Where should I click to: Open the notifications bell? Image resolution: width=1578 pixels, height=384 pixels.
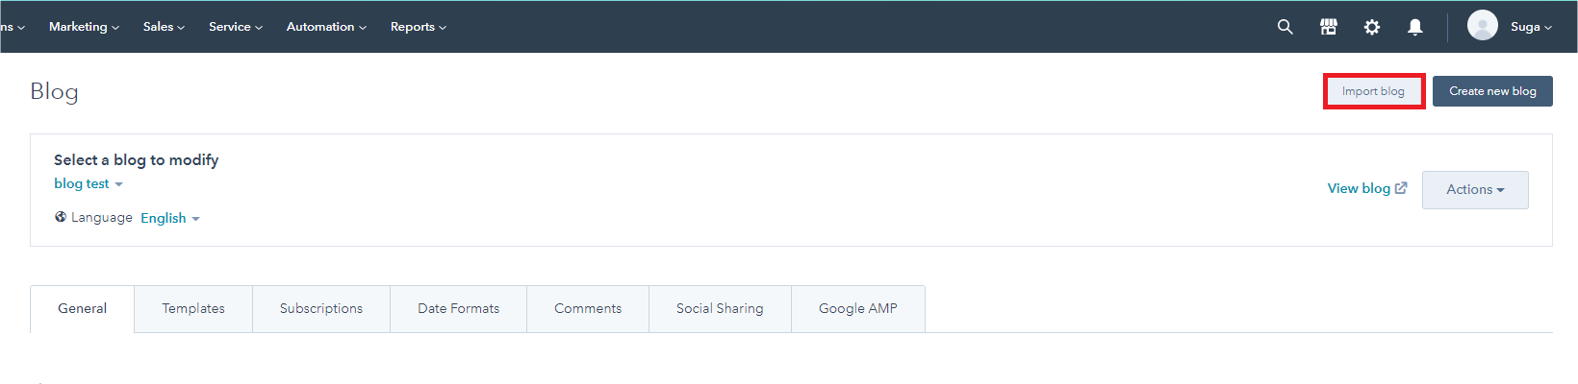coord(1415,27)
